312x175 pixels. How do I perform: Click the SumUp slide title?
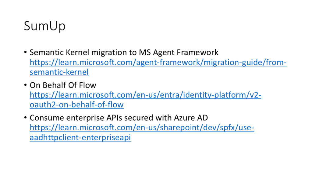tap(44, 26)
